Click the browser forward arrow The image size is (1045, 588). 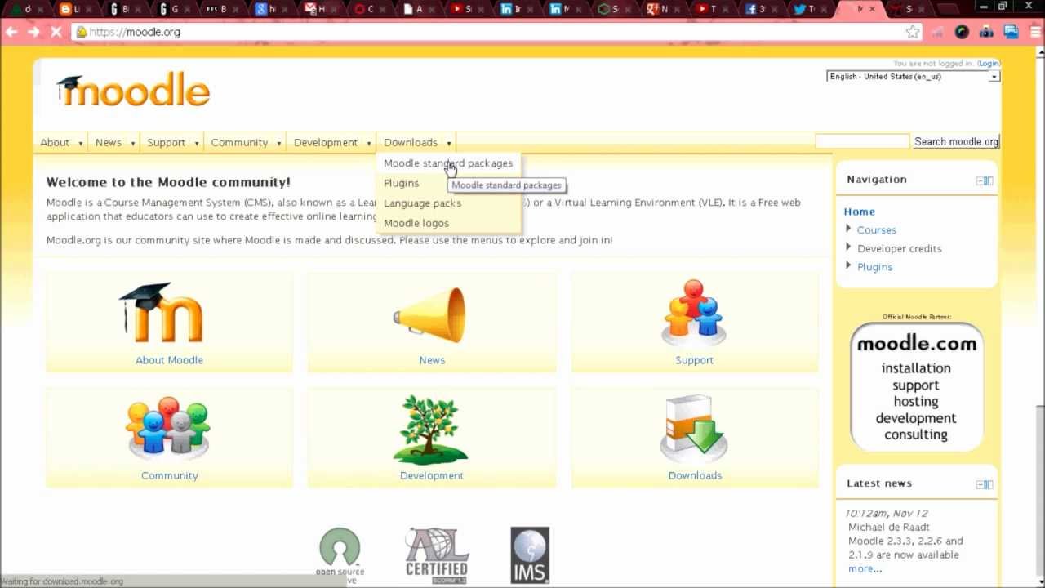click(33, 32)
